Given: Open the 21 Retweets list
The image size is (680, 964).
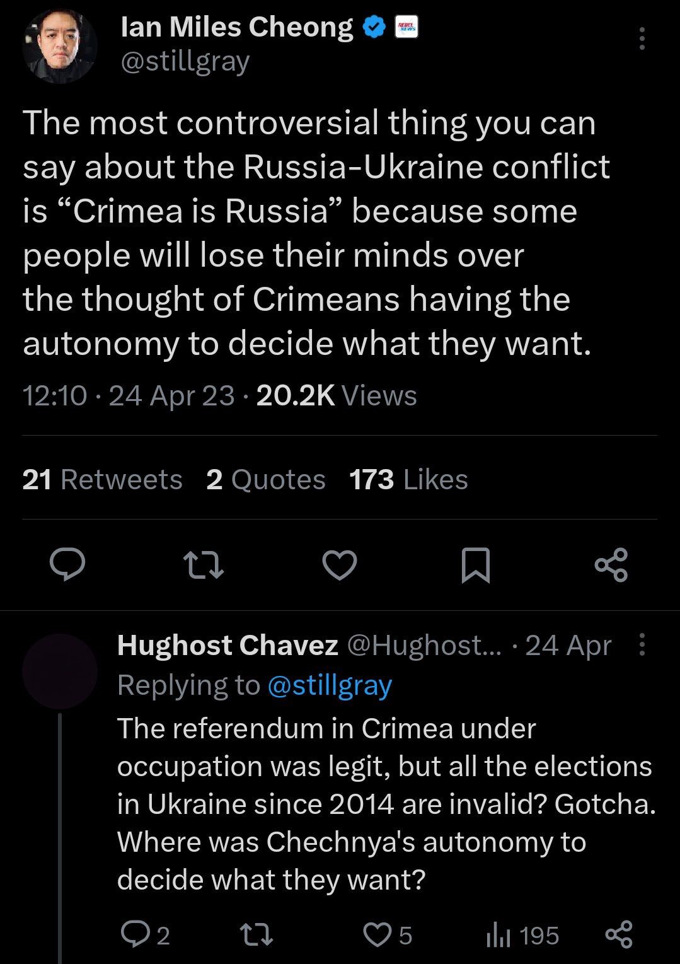Looking at the screenshot, I should coord(102,480).
